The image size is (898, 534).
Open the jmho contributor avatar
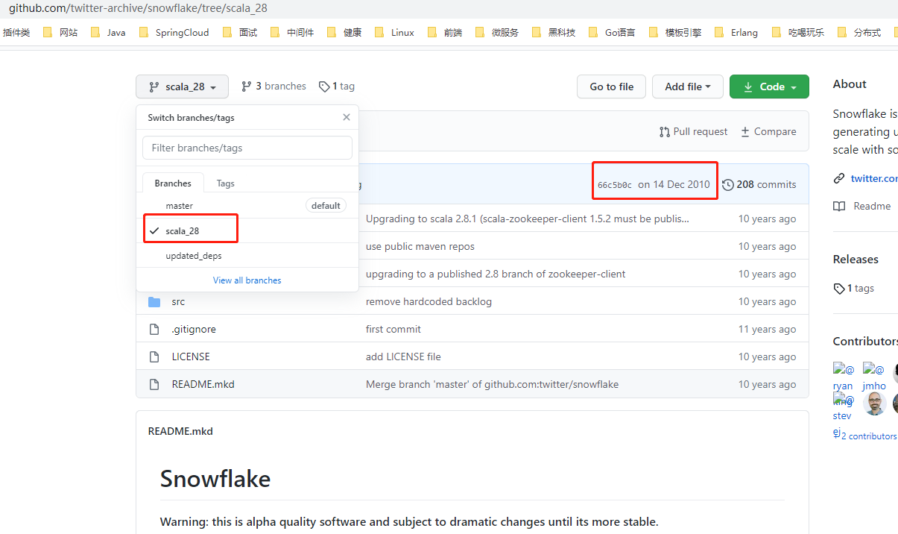click(874, 377)
